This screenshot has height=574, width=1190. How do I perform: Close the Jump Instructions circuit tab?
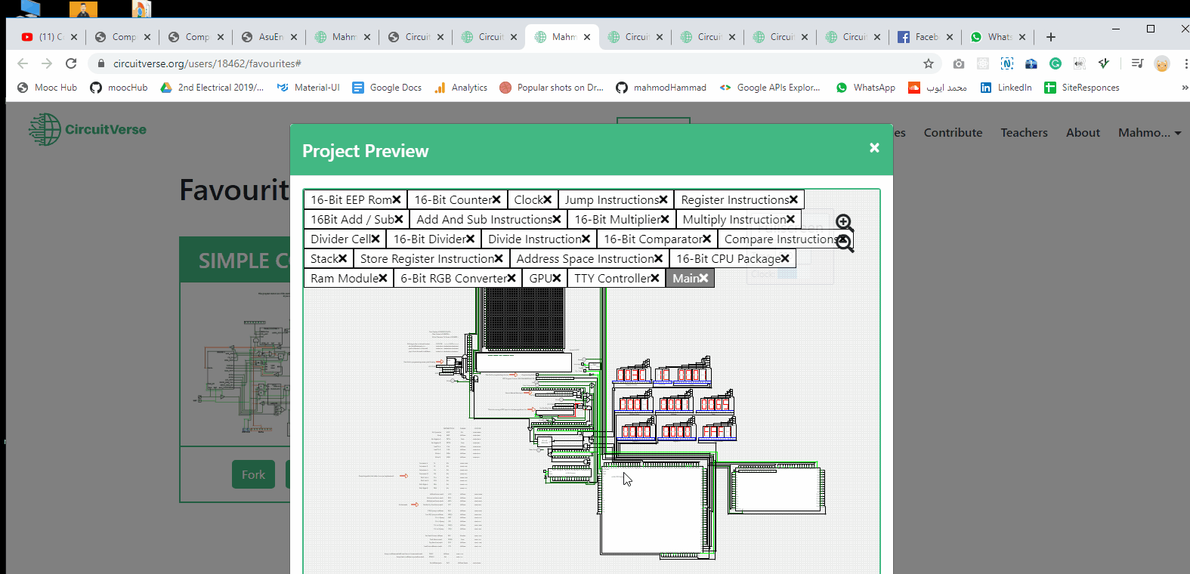tap(663, 199)
